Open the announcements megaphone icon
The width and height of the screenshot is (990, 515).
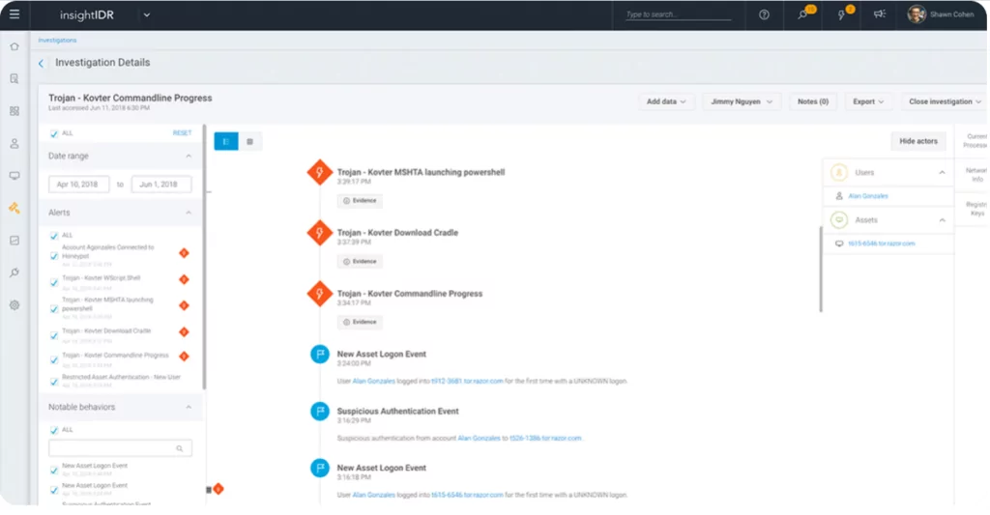tap(880, 14)
